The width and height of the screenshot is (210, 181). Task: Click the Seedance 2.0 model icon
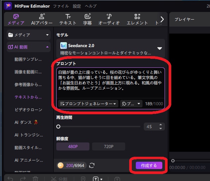coord(63,45)
